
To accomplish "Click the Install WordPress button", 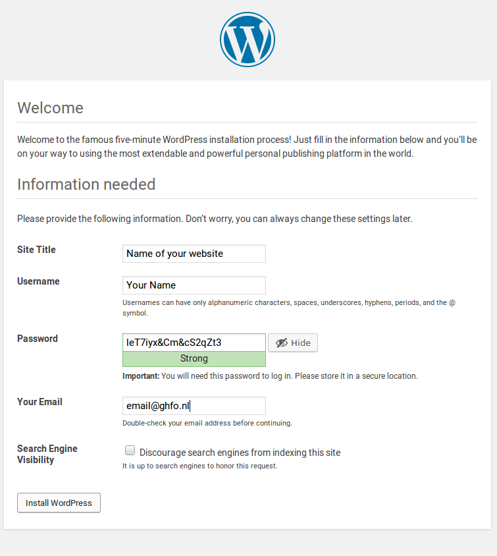I will tap(59, 503).
